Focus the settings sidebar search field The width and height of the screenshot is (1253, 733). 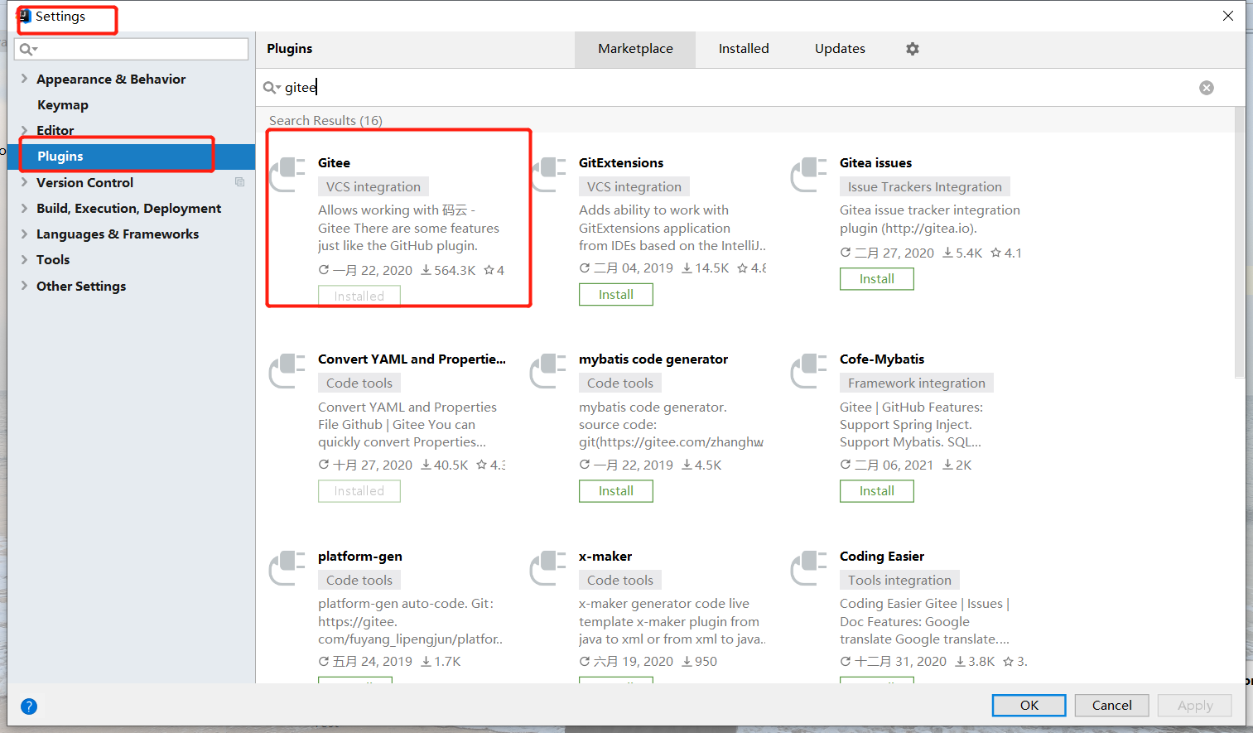[x=133, y=49]
